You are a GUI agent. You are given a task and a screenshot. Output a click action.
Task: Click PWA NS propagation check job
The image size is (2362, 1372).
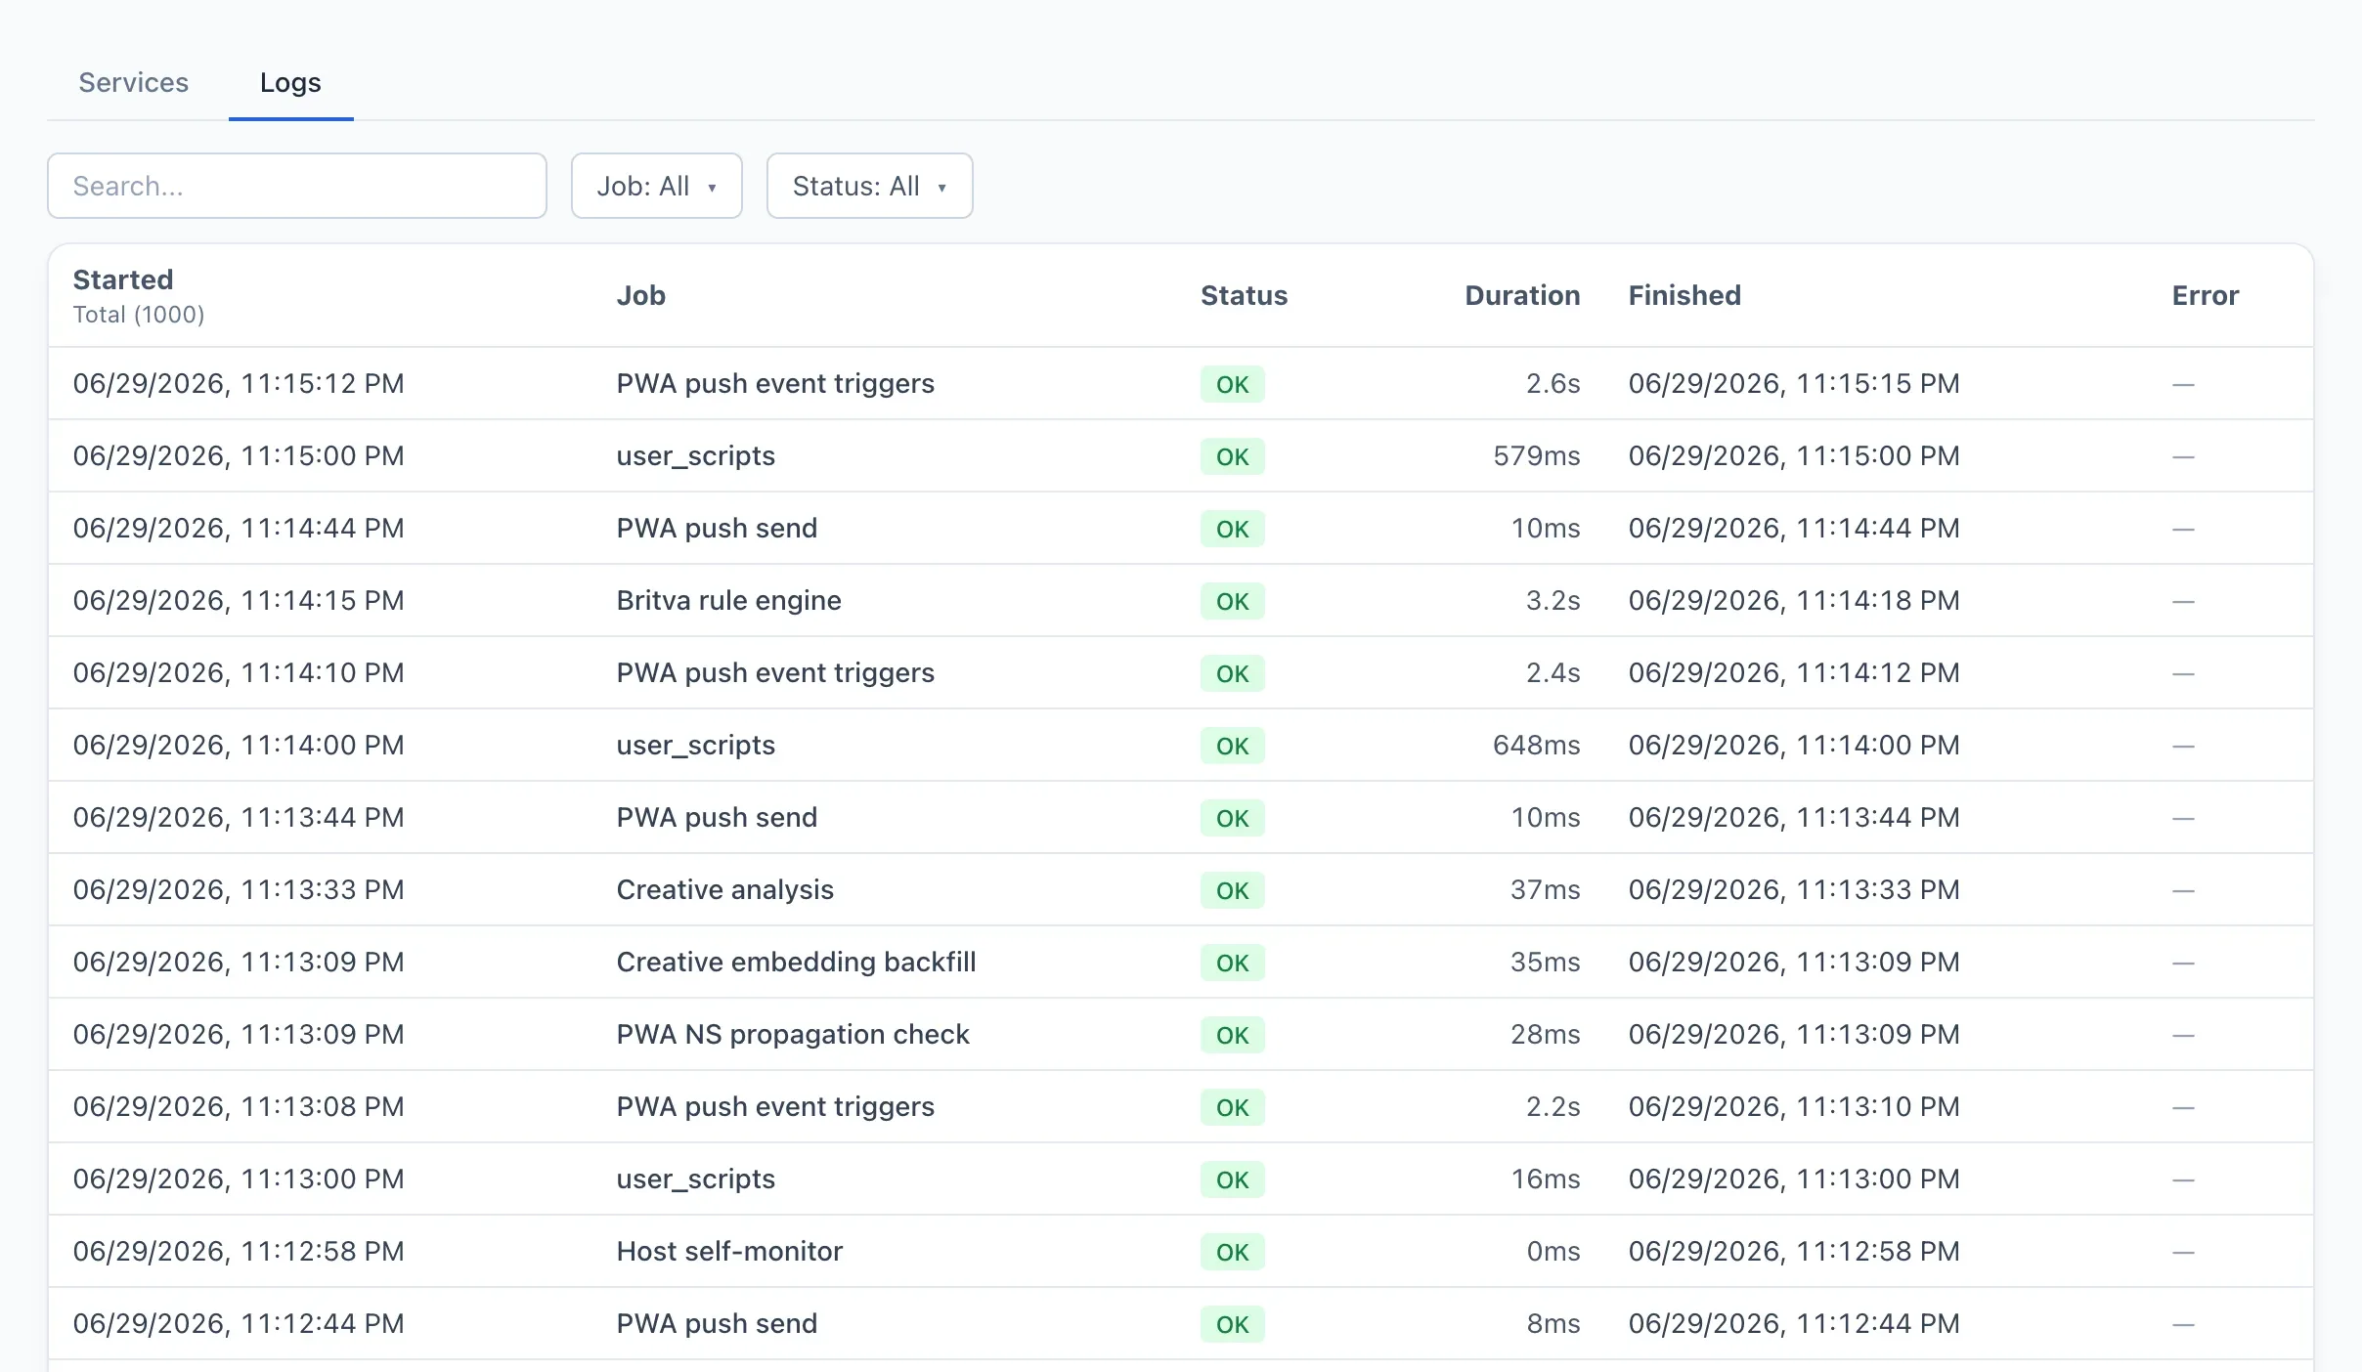point(793,1034)
